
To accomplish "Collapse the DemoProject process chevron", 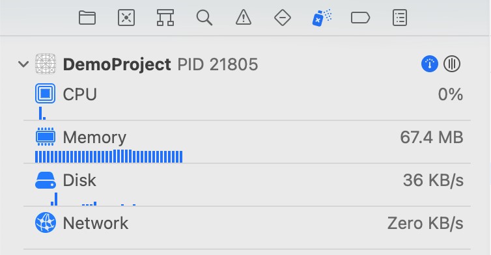I will click(23, 64).
